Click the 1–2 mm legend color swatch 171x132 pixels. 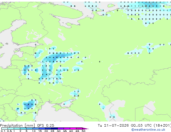click(x=17, y=128)
